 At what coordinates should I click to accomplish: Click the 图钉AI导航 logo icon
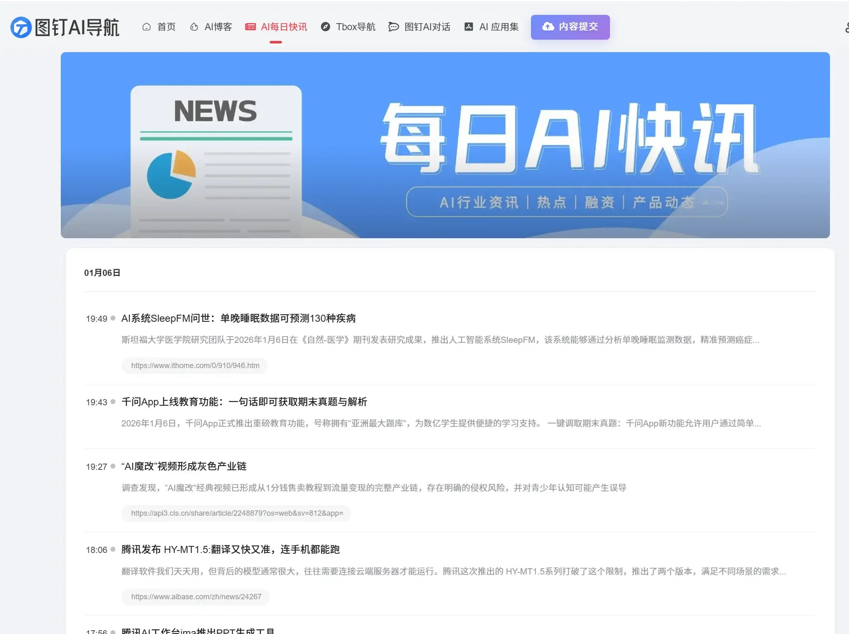21,27
